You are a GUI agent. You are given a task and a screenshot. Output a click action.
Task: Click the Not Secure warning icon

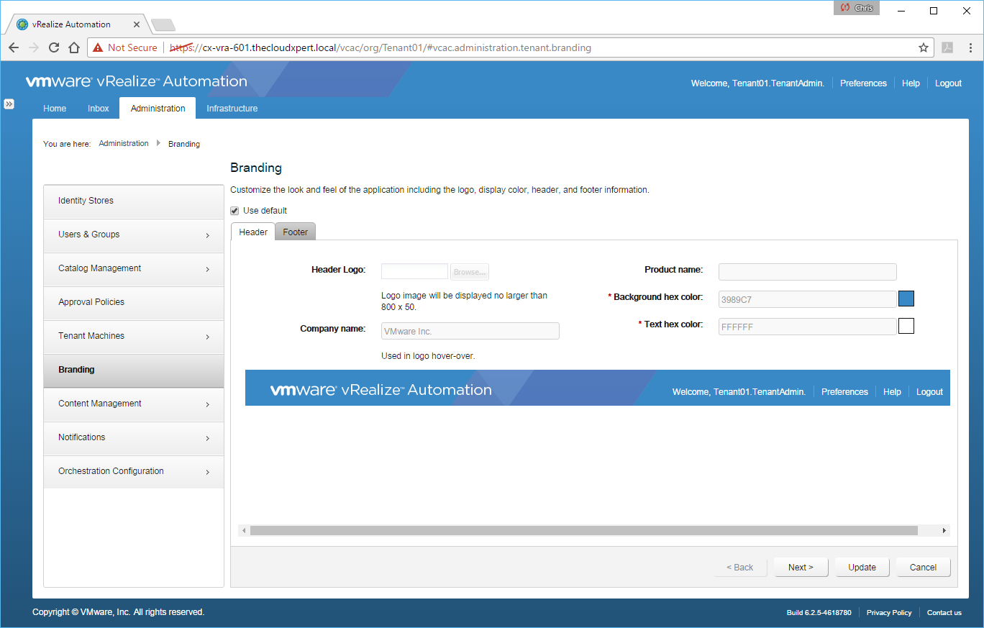(98, 47)
